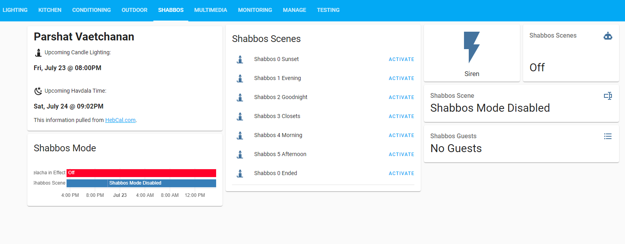
Task: Select the Shabbos tab
Action: (171, 10)
